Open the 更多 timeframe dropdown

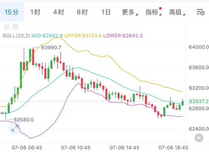(x=130, y=12)
